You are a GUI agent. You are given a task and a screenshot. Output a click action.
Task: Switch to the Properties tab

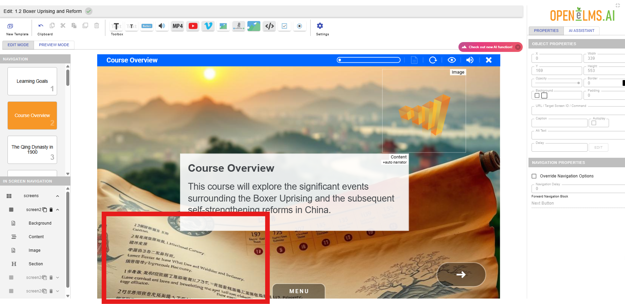pyautogui.click(x=546, y=31)
